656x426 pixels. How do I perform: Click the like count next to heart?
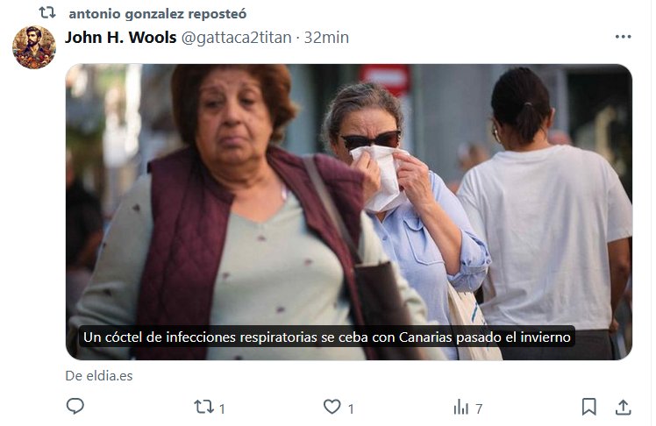(351, 408)
